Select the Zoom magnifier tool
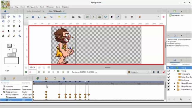The width and height of the screenshot is (192, 108). 19,36
